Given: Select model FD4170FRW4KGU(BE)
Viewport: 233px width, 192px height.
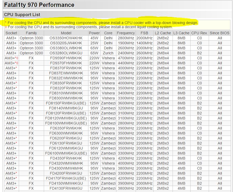Looking at the screenshot, I should point(66,178).
